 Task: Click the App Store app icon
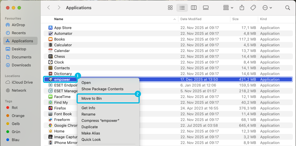point(50,28)
